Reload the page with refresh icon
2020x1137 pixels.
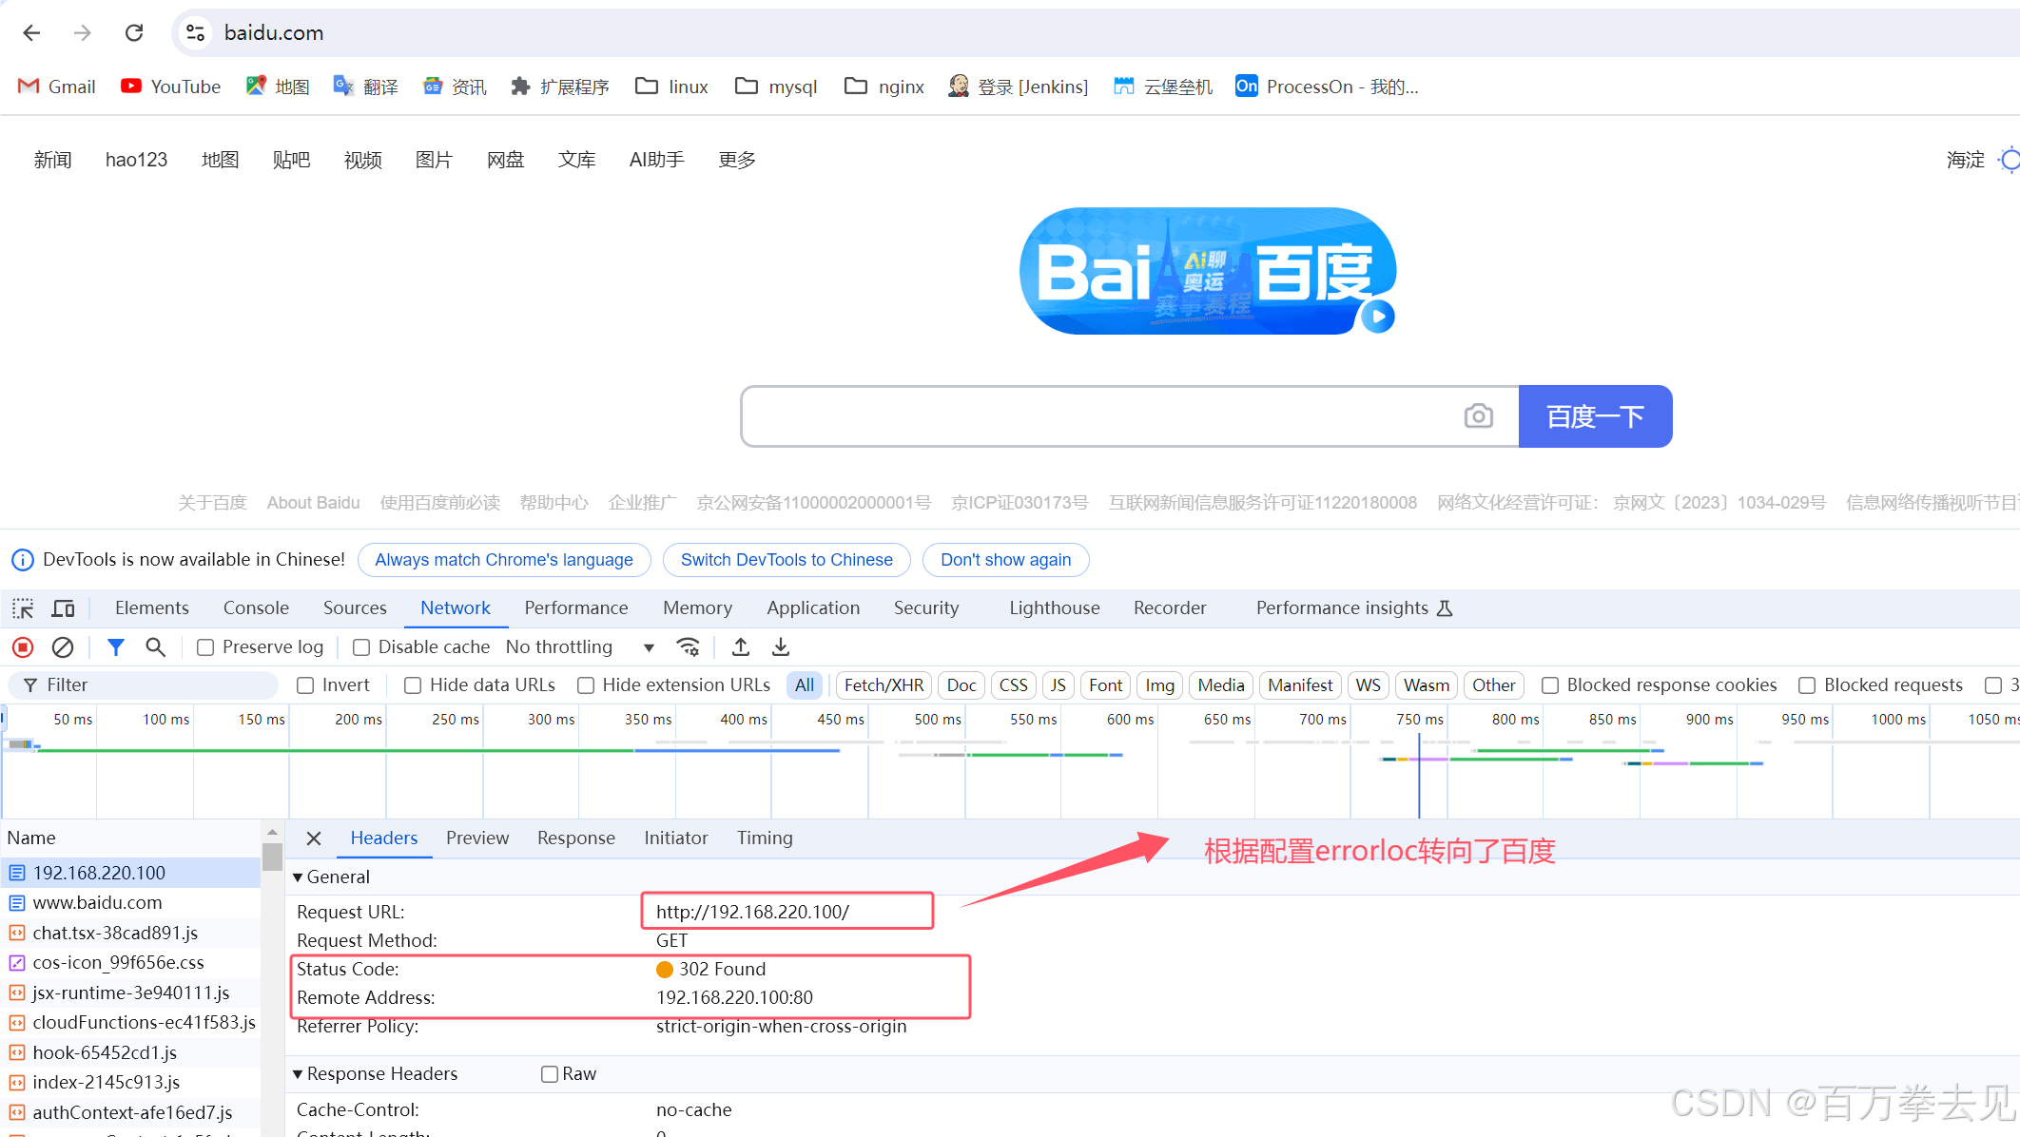click(x=134, y=33)
